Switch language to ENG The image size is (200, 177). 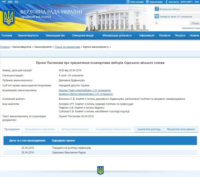pos(10,2)
